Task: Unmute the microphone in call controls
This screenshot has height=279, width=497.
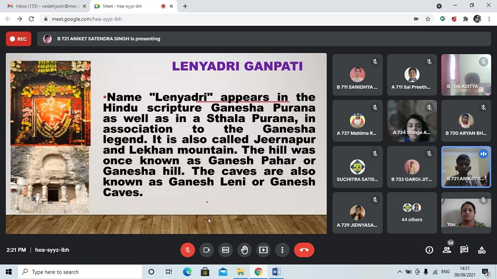Action: point(187,250)
